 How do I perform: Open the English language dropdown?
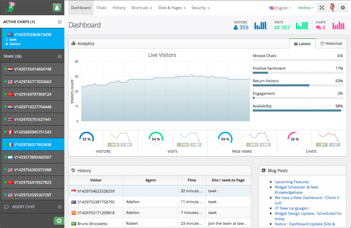(280, 8)
